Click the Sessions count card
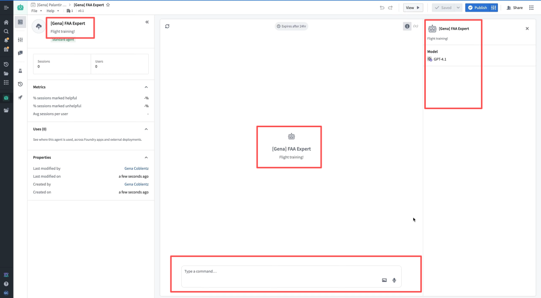Screen dimensions: 541x298 click(62, 64)
